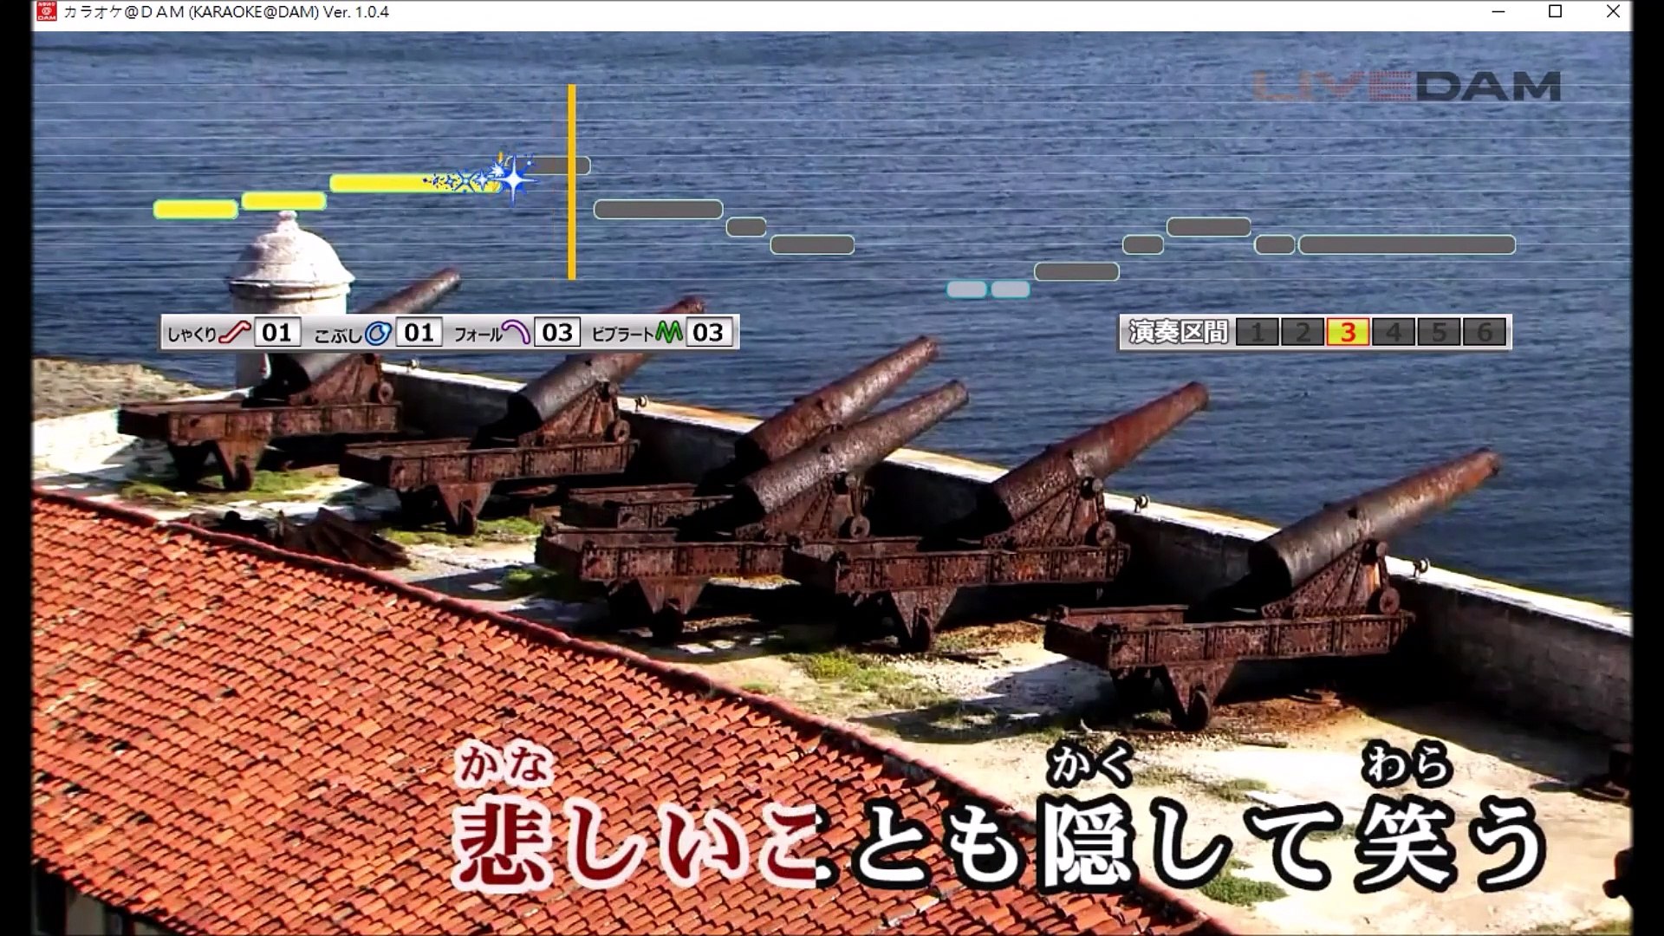
Task: Select performance section 2
Action: pos(1303,333)
